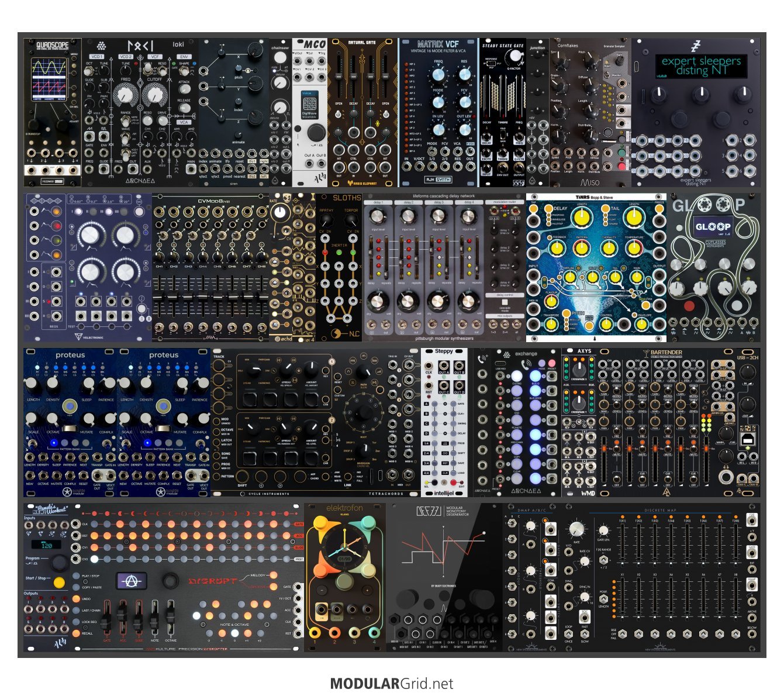Select the CVModS module
Image resolution: width=784 pixels, height=696 pixels.
coord(210,268)
